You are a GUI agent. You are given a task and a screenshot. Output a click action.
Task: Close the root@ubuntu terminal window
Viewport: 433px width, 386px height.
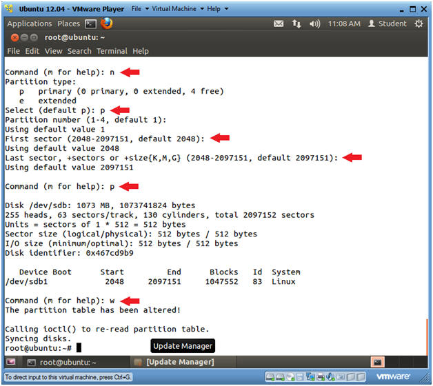pos(14,37)
